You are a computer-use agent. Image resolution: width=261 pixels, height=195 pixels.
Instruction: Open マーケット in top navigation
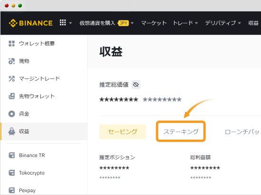point(154,23)
